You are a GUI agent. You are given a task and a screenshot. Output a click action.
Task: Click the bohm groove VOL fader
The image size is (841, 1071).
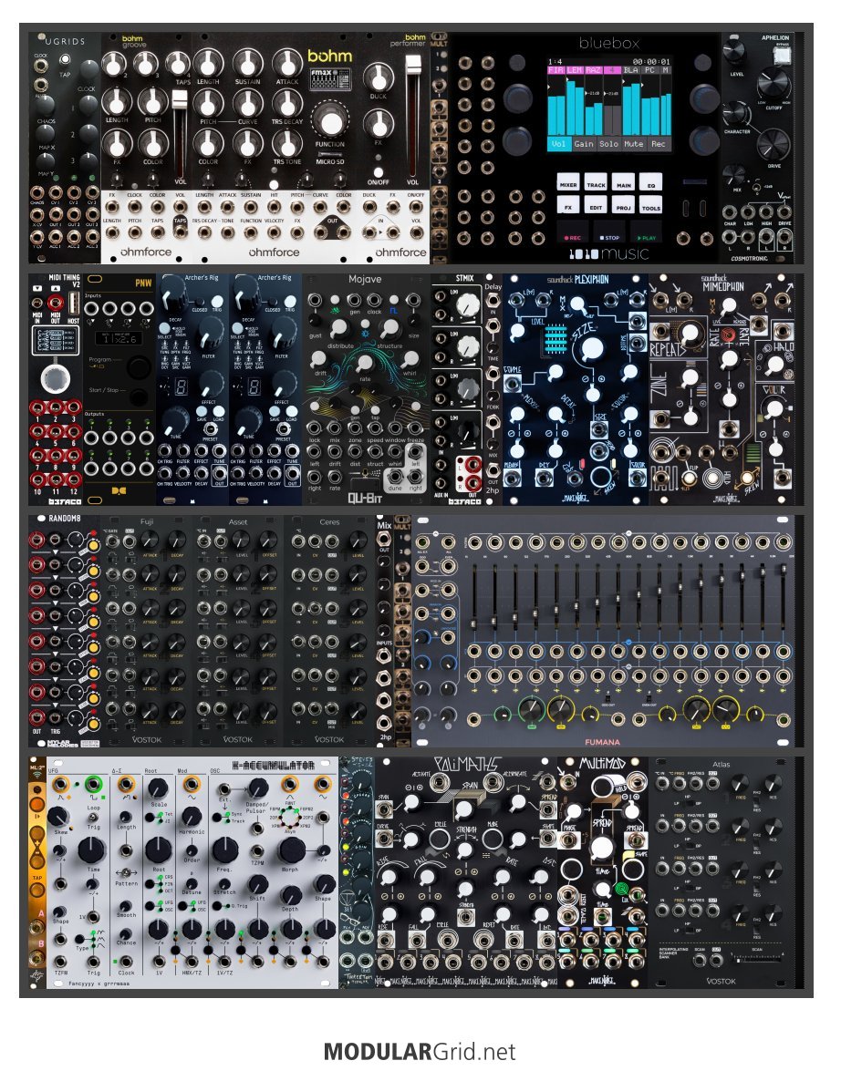[x=179, y=101]
